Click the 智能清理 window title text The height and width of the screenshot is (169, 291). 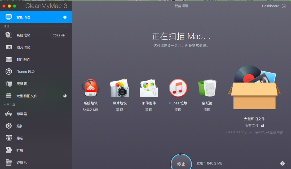[x=181, y=6]
